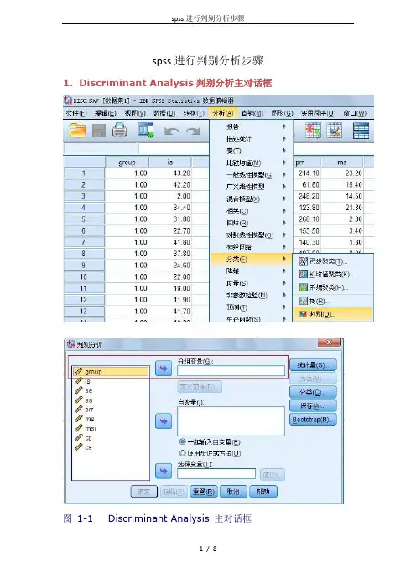Choose K-均值聚类(K) in the submenu

(x=333, y=274)
